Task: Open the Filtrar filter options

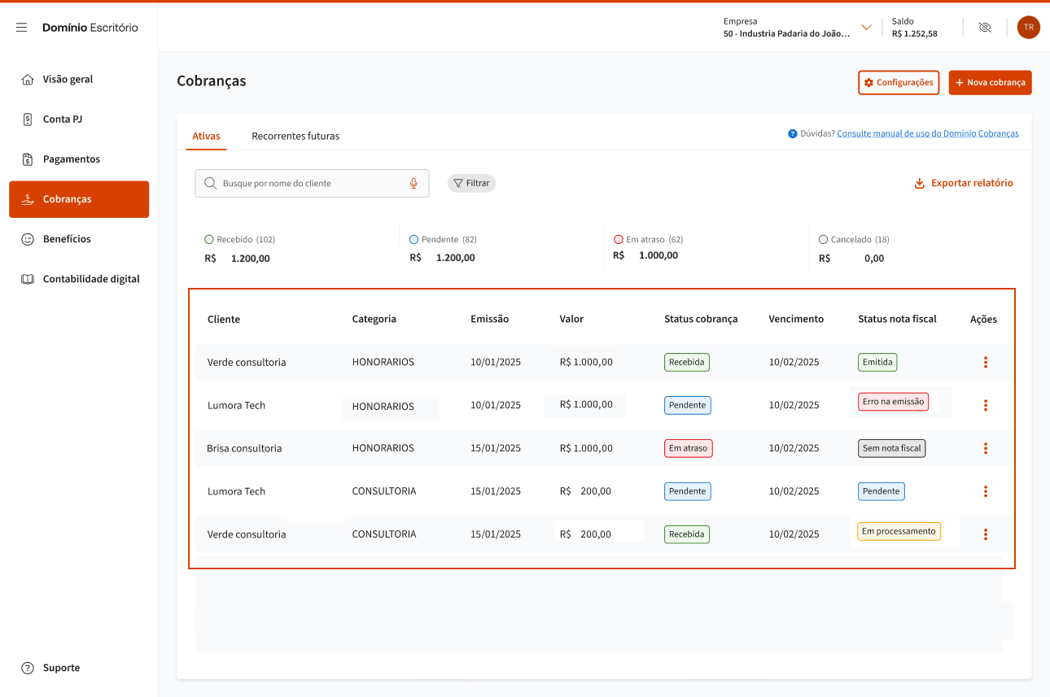Action: pos(471,184)
